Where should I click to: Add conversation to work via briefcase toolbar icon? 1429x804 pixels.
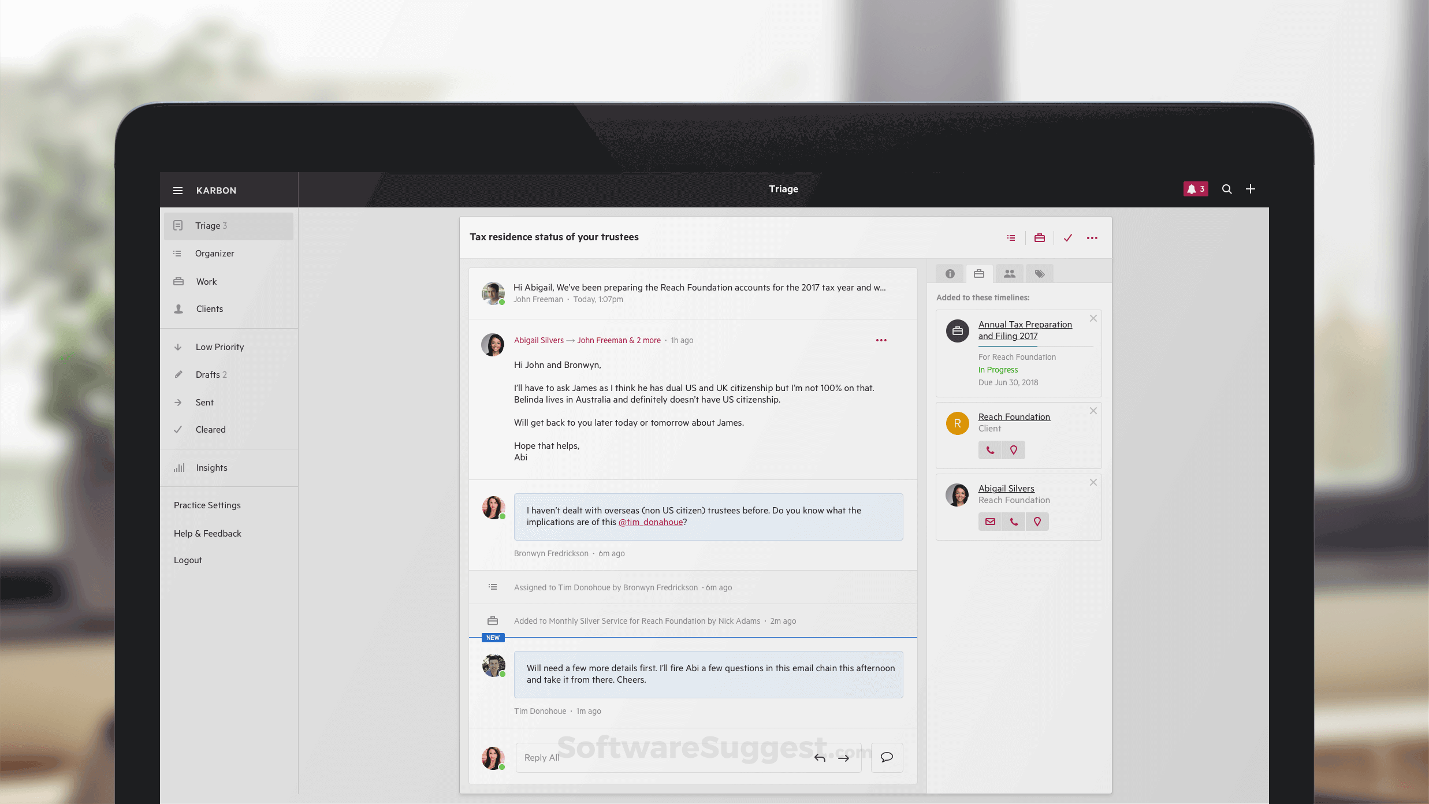1039,238
